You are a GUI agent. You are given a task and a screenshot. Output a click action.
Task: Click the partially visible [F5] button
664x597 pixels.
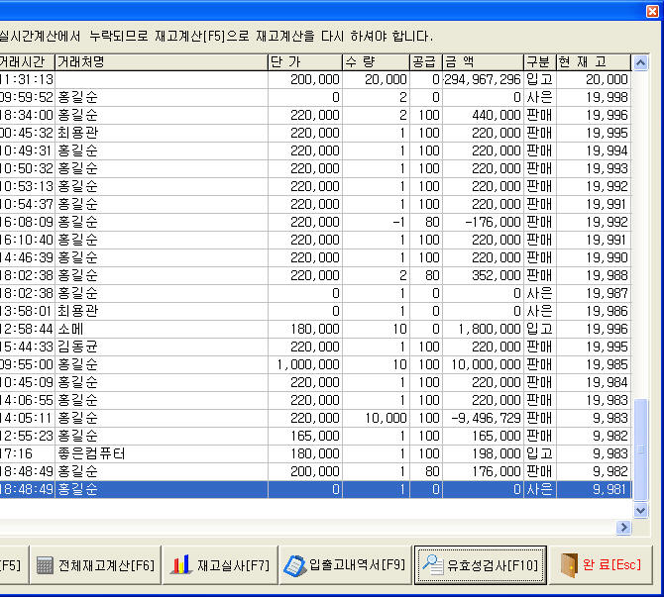[x=14, y=565]
